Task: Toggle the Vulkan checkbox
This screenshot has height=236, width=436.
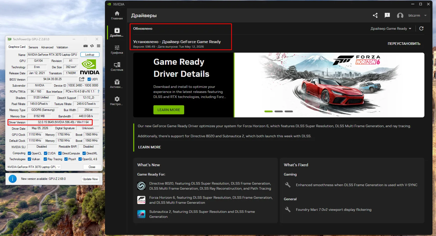Action: pos(29,159)
